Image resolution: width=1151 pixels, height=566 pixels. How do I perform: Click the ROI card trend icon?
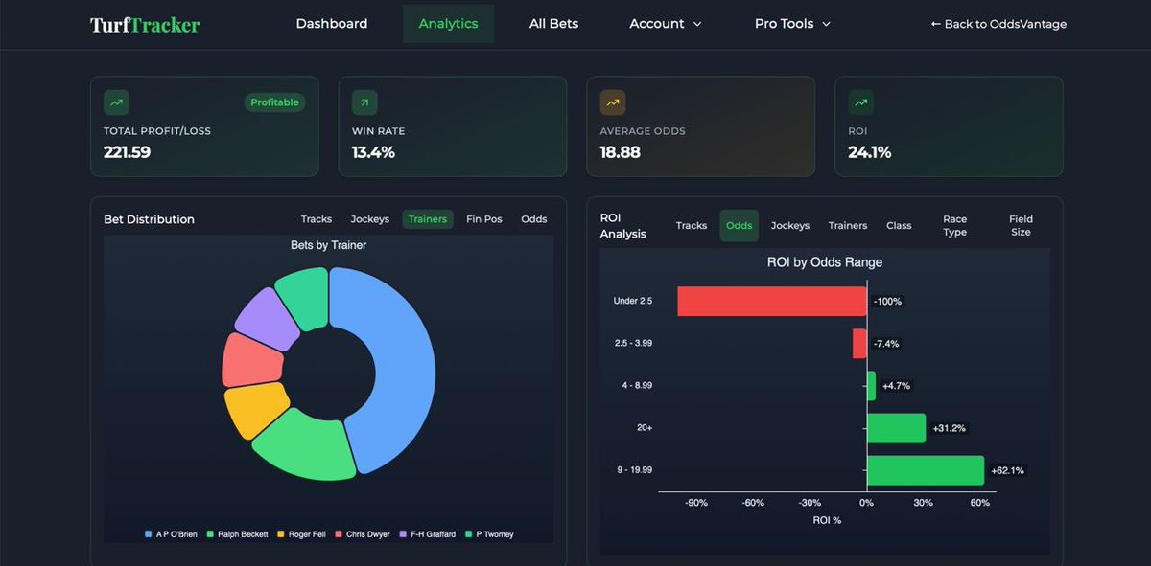pyautogui.click(x=860, y=102)
